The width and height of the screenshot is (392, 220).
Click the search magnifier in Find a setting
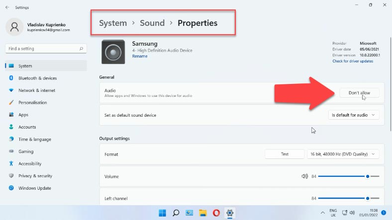[81, 49]
